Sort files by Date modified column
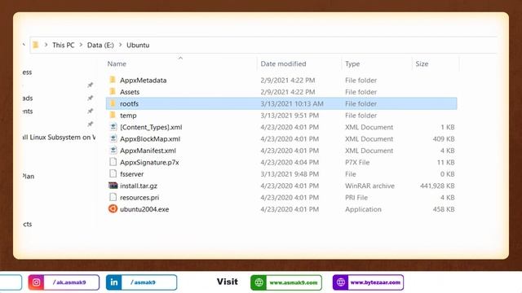The height and width of the screenshot is (293, 522). tap(283, 63)
